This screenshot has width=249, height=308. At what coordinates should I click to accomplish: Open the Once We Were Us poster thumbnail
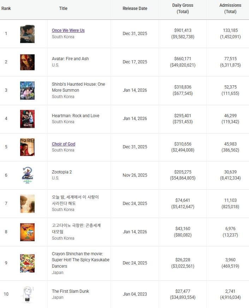(x=27, y=34)
